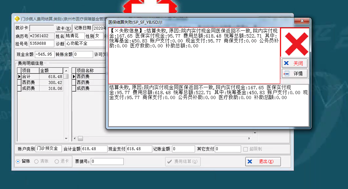Click the 现金余额 field -545.95
Screen dimensions: 348x189
click(x=45, y=54)
